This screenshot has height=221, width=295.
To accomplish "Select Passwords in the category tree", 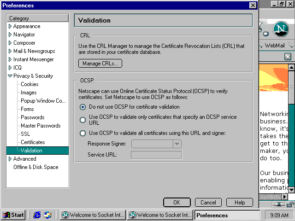I will click(33, 117).
